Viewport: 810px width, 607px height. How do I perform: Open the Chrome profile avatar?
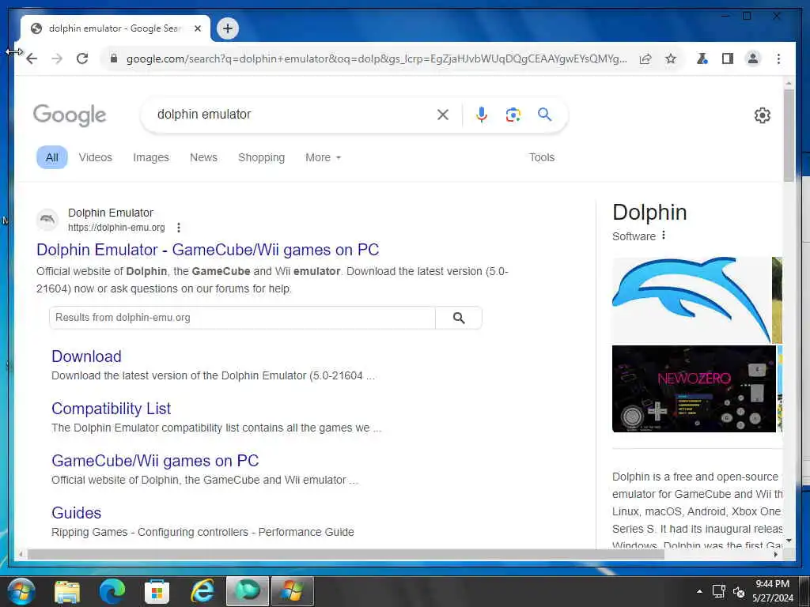click(753, 58)
